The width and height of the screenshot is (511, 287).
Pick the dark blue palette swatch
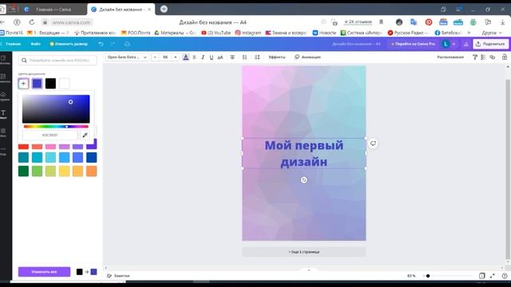pos(92,158)
